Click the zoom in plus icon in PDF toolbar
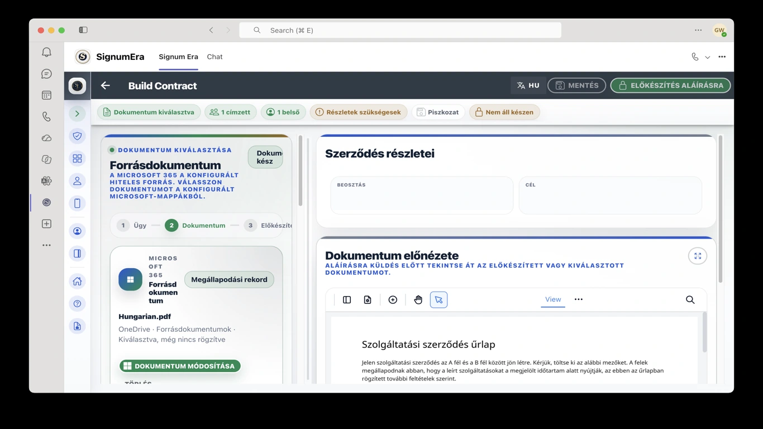Screen dimensions: 763x429 click(393, 300)
